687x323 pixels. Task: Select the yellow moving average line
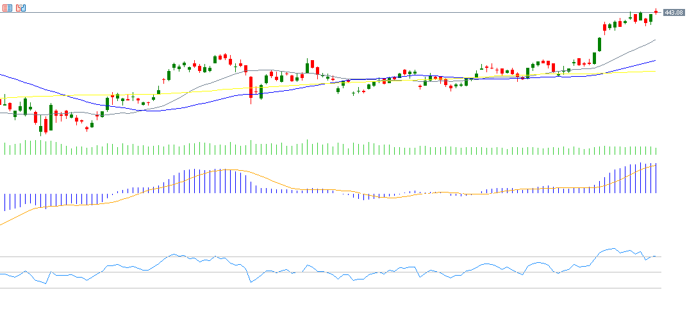pyautogui.click(x=64, y=96)
